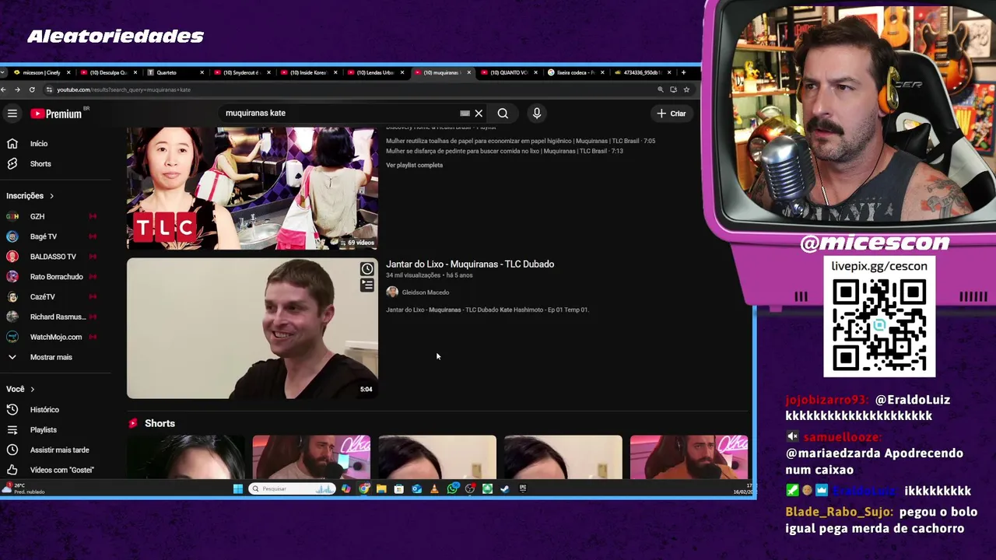996x560 pixels.
Task: Click Ver playlist completa link
Action: pos(414,165)
